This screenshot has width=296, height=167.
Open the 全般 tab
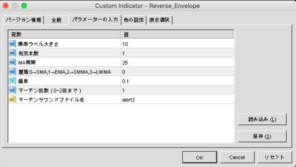point(56,20)
